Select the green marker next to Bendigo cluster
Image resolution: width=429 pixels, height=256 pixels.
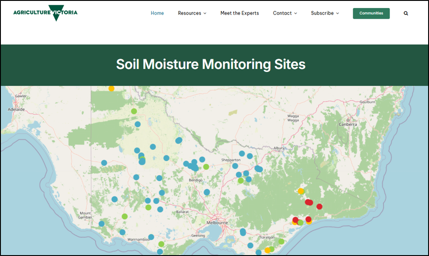(x=206, y=167)
